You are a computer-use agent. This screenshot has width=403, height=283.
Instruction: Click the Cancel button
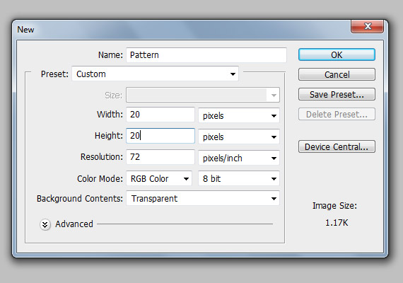tap(337, 74)
